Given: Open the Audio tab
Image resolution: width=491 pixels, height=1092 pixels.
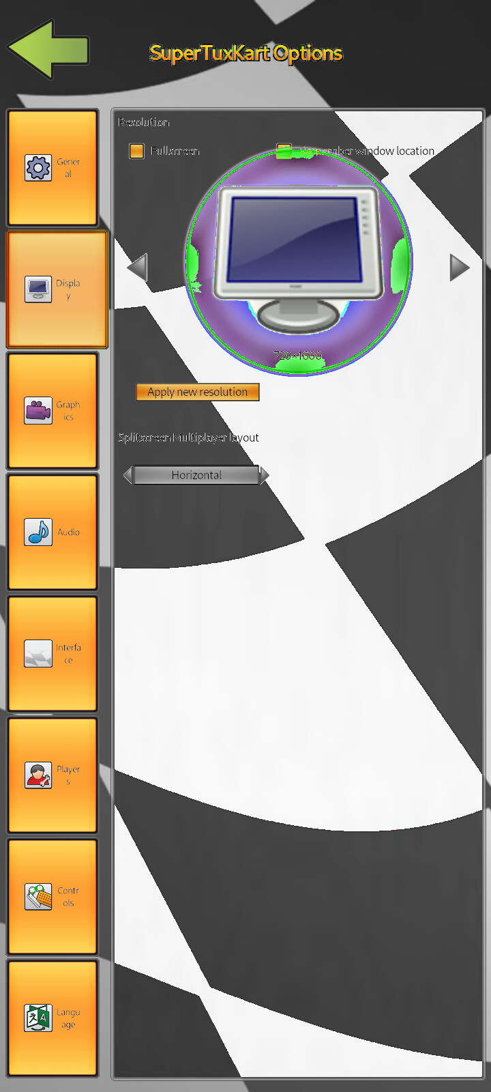Looking at the screenshot, I should pyautogui.click(x=53, y=532).
